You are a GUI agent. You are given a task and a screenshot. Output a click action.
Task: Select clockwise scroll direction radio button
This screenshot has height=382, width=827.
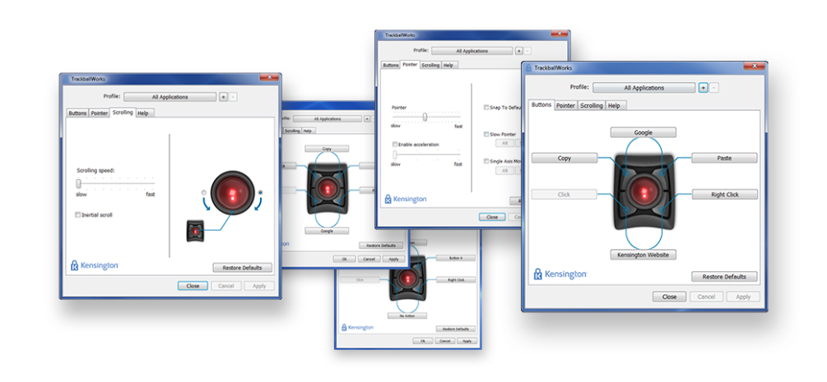260,192
